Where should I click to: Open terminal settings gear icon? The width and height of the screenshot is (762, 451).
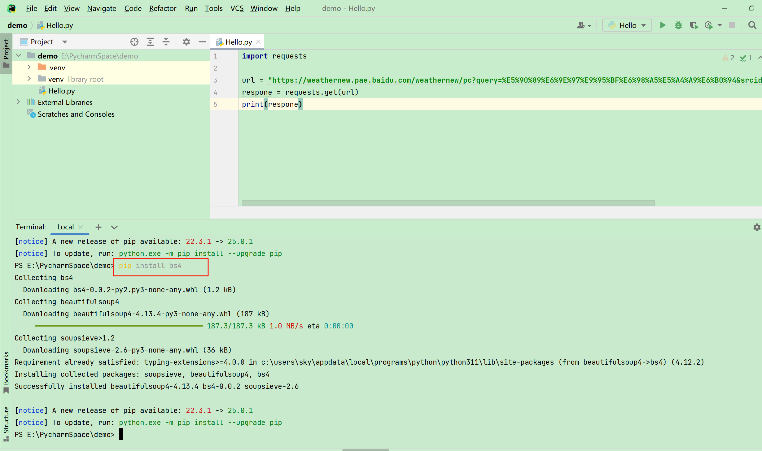757,227
